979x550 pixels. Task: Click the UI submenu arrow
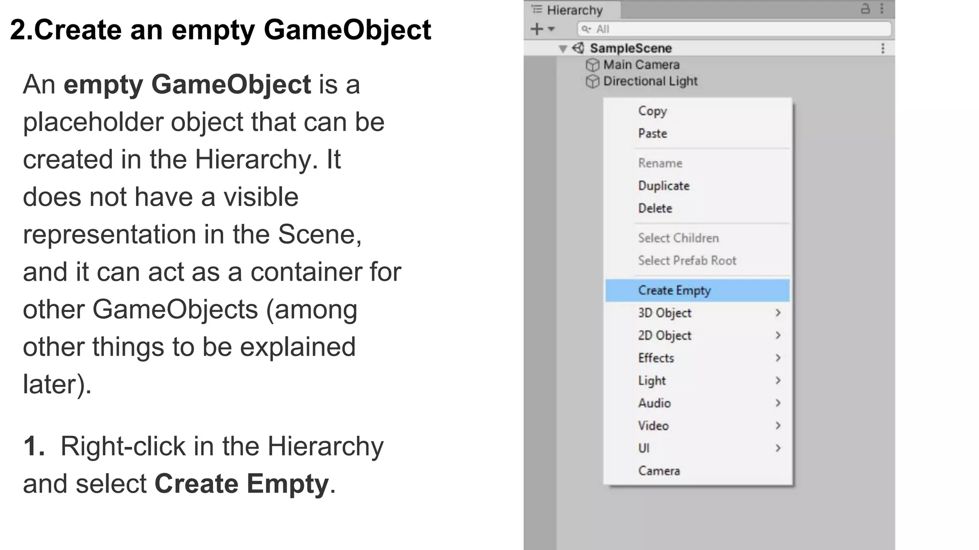point(778,448)
